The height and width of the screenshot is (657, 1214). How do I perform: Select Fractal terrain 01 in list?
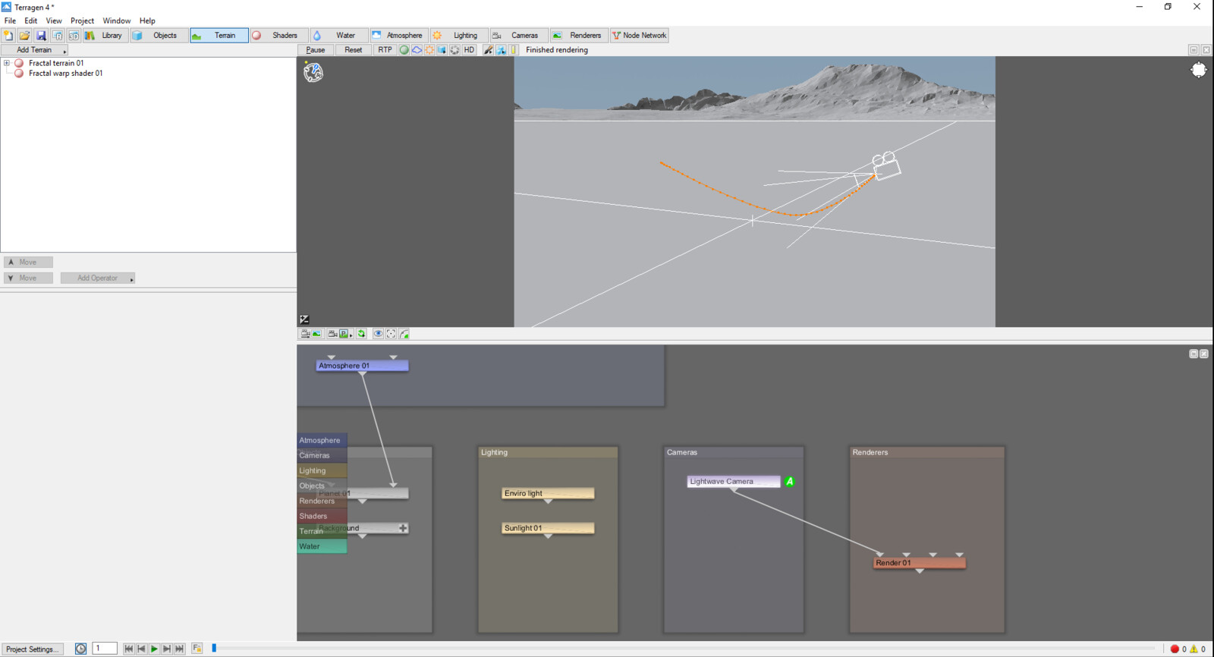point(56,63)
